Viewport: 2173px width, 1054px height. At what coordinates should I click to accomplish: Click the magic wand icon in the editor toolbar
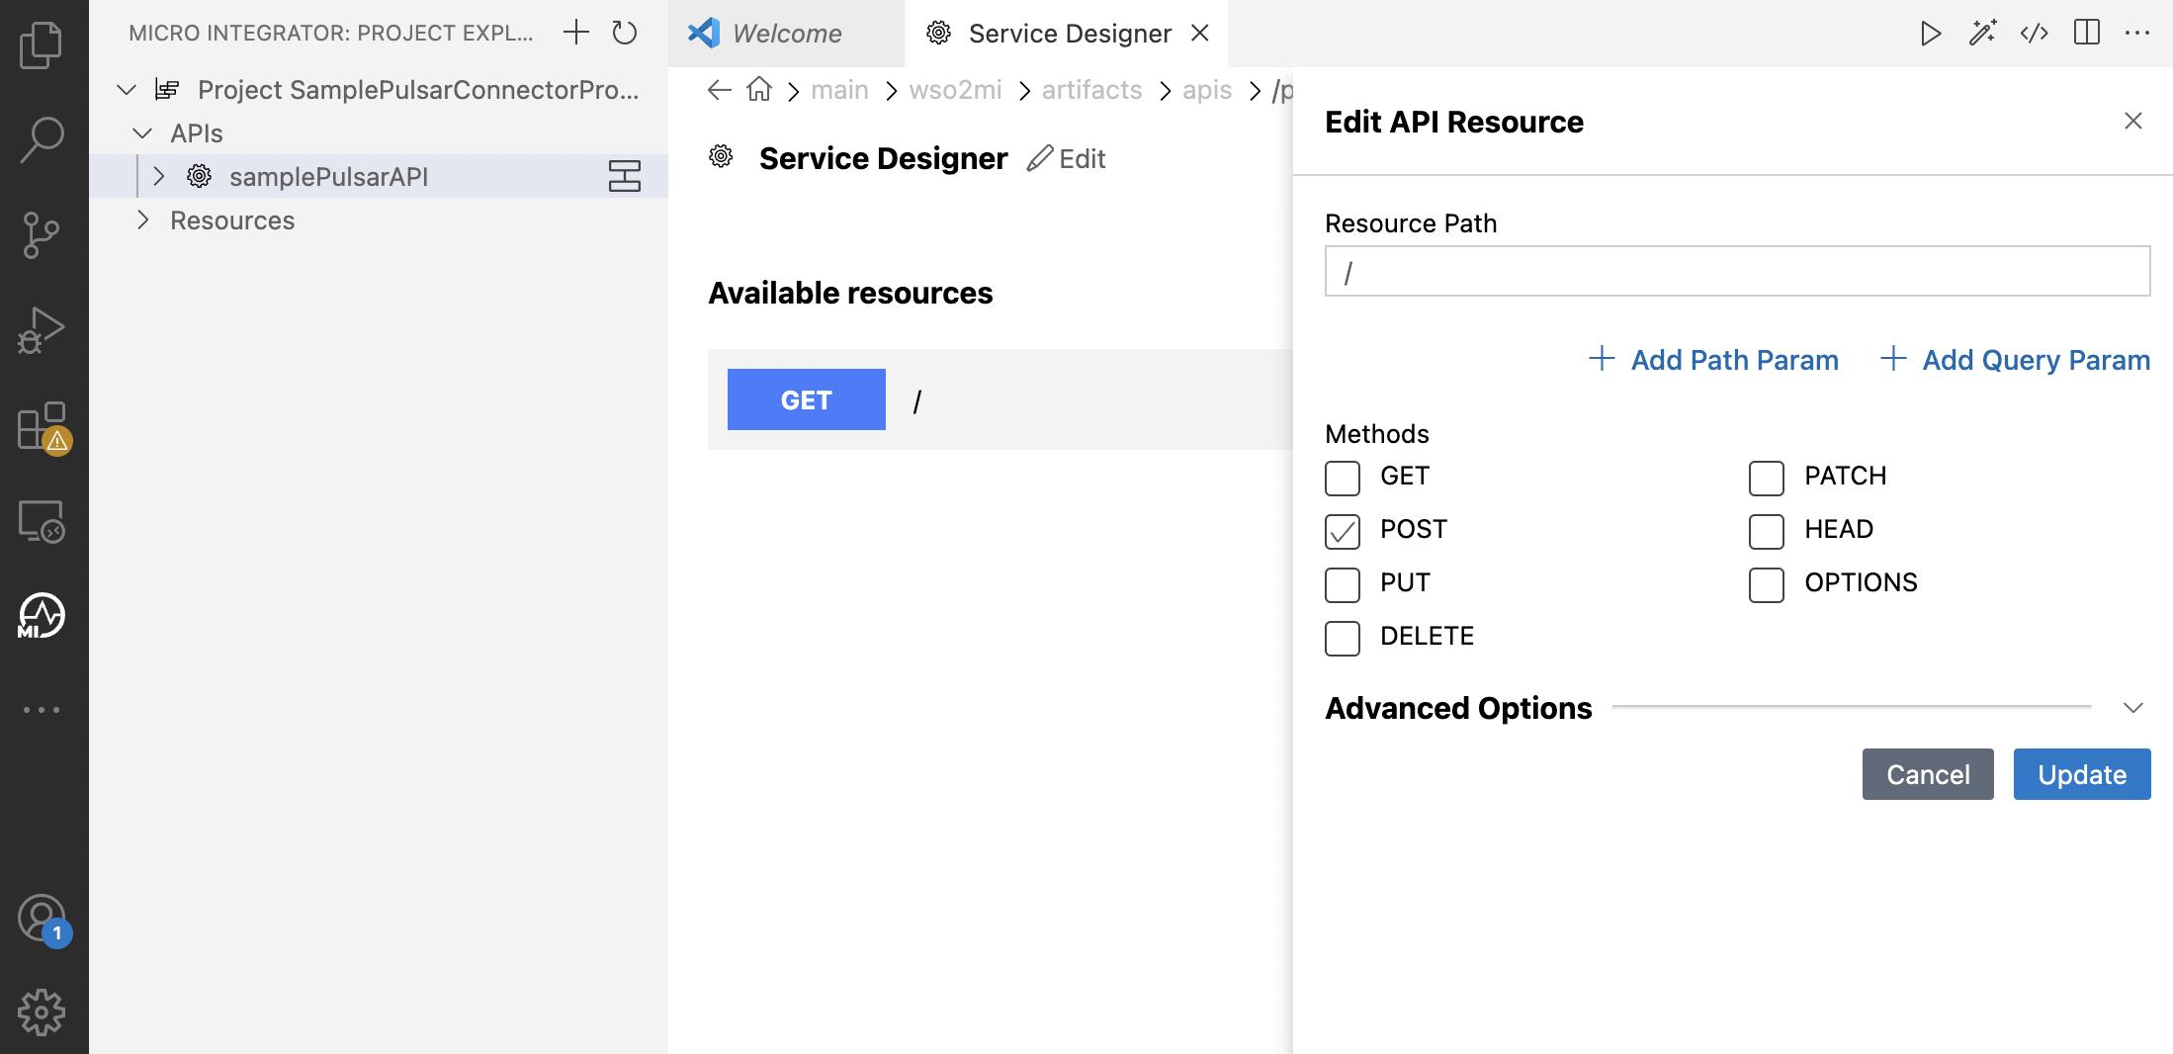pyautogui.click(x=1982, y=34)
